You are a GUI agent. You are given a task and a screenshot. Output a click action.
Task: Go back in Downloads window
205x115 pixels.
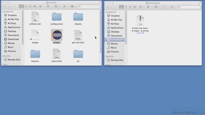(x=108, y=7)
